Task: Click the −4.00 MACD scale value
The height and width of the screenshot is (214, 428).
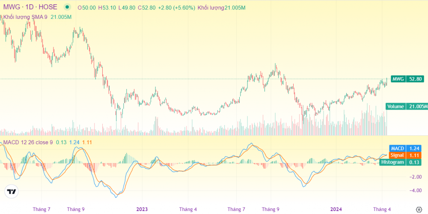Action: tap(415, 190)
